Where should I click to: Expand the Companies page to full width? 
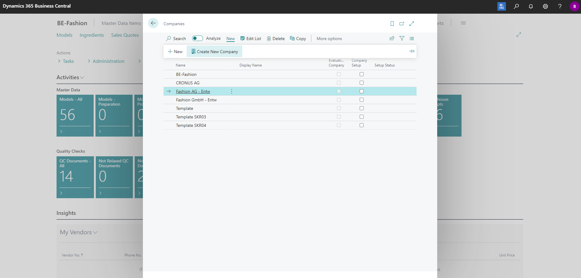click(412, 24)
